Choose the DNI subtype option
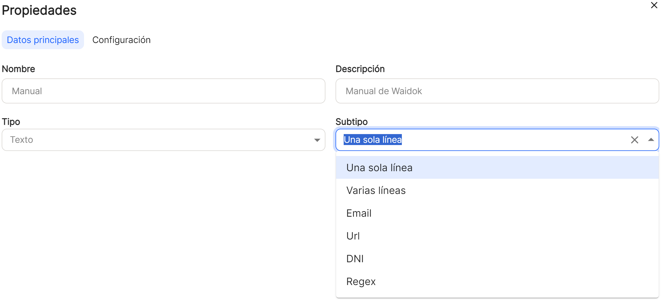666x303 pixels. 497,259
